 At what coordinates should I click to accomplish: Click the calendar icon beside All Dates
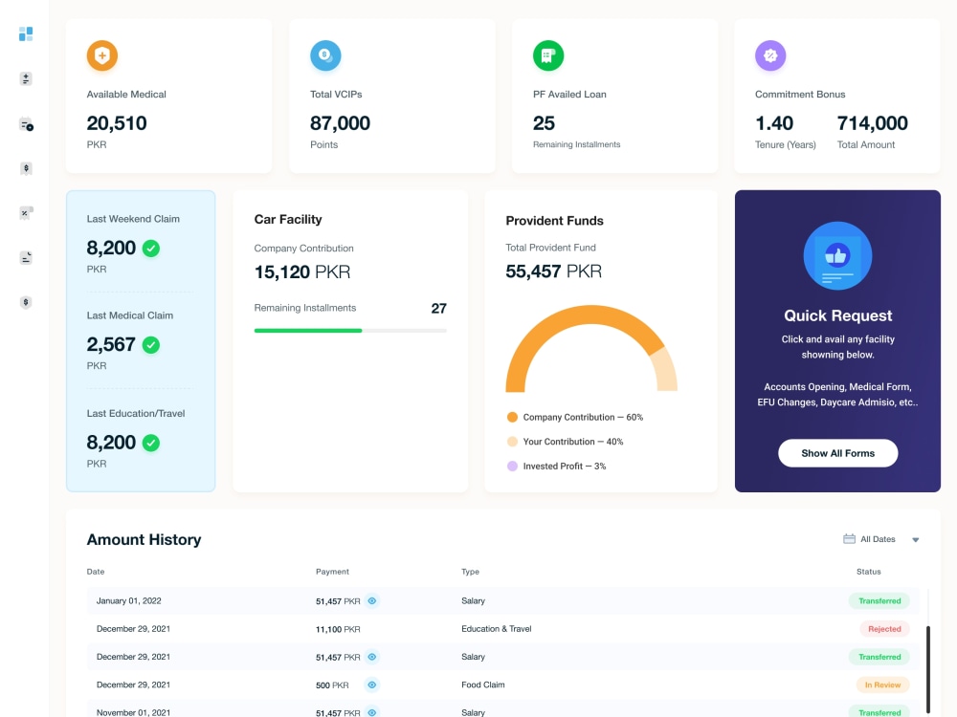pos(849,539)
